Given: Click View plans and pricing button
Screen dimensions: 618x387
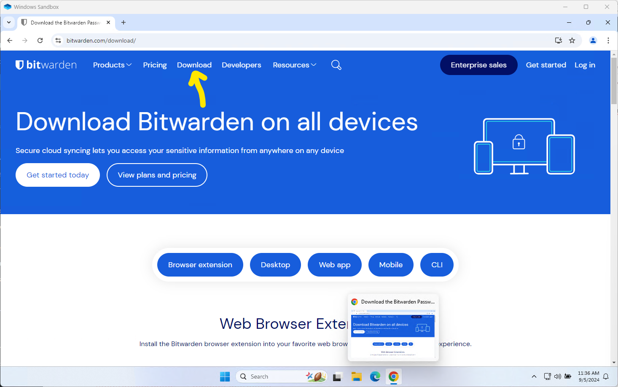Looking at the screenshot, I should pos(157,175).
